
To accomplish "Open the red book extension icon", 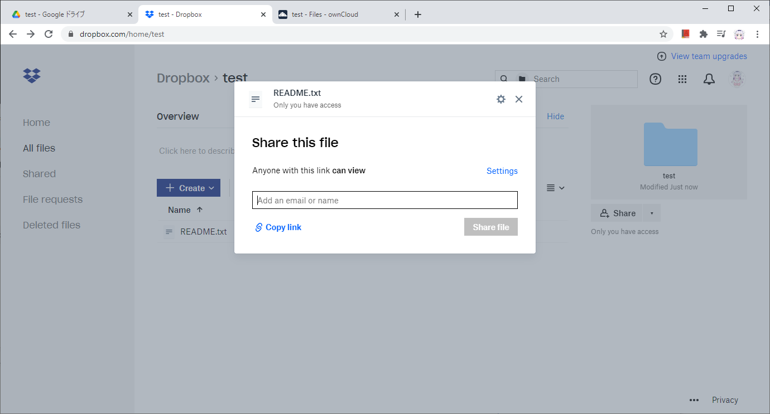I will [686, 34].
